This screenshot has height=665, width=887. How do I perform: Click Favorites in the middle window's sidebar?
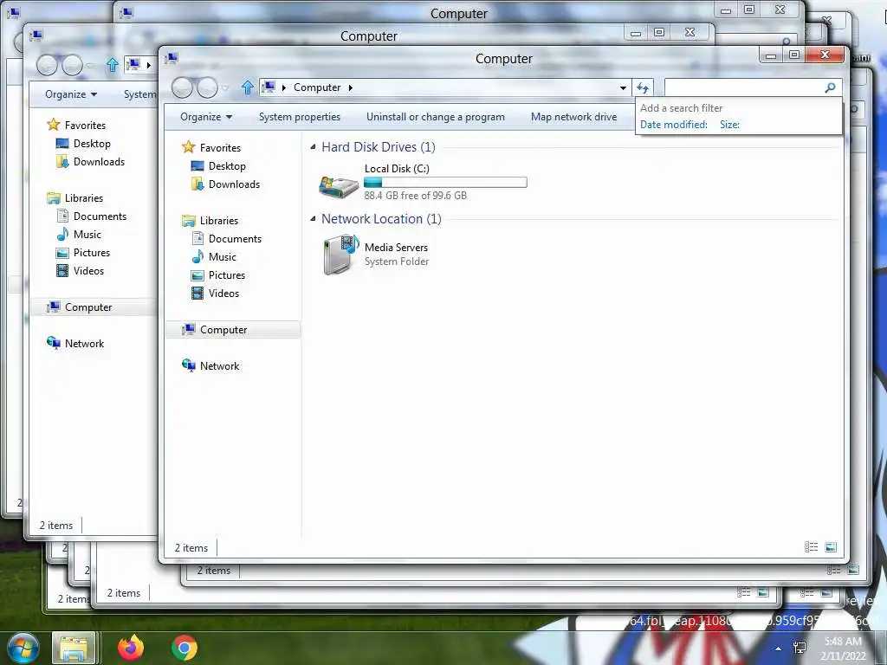[x=85, y=125]
